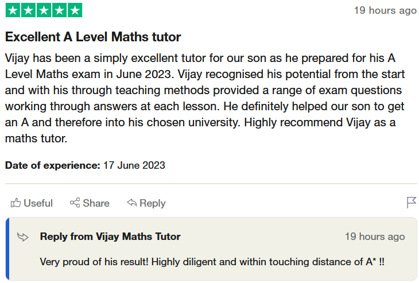Click the first green star in the rating
The width and height of the screenshot is (419, 283).
(x=13, y=10)
